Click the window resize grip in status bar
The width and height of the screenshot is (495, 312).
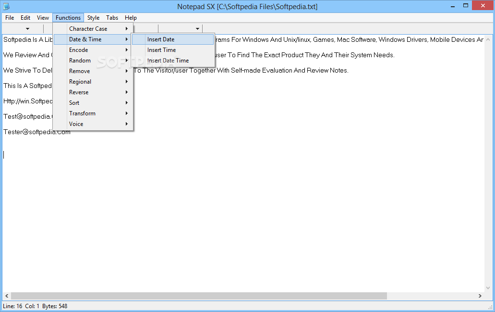coord(490,307)
